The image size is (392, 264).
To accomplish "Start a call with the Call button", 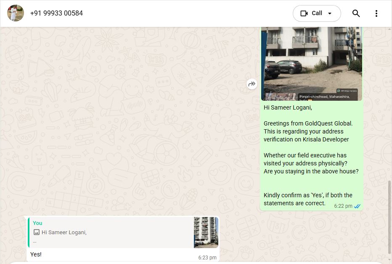I will pyautogui.click(x=317, y=13).
